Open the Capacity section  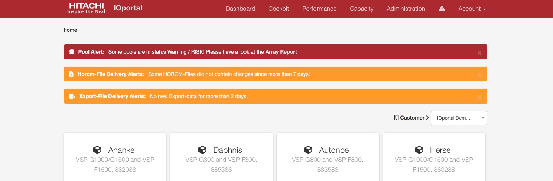click(x=361, y=9)
